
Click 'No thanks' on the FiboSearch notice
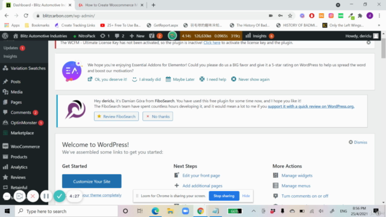(x=157, y=116)
